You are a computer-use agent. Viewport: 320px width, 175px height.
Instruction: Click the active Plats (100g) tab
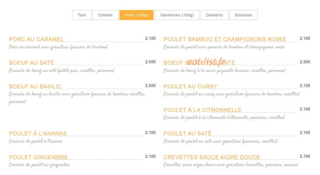(x=136, y=15)
